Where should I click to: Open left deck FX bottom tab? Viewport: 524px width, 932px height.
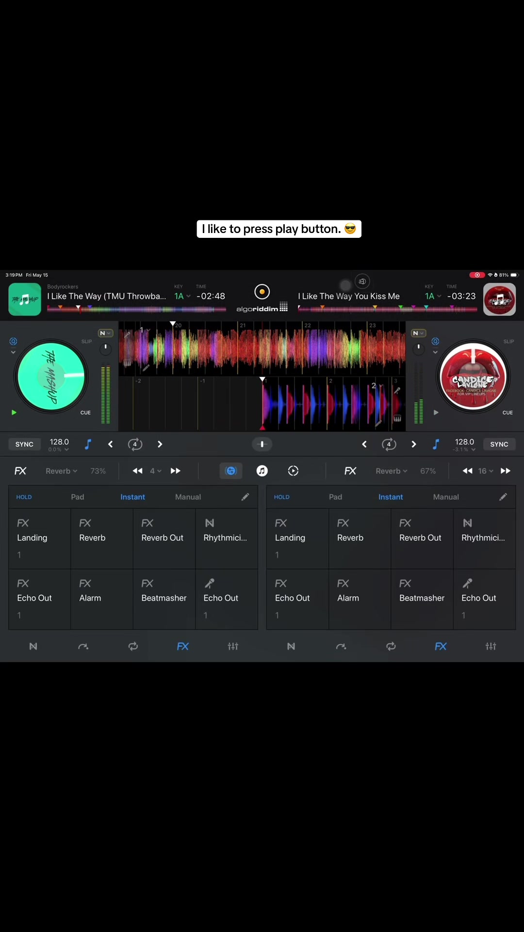(183, 647)
